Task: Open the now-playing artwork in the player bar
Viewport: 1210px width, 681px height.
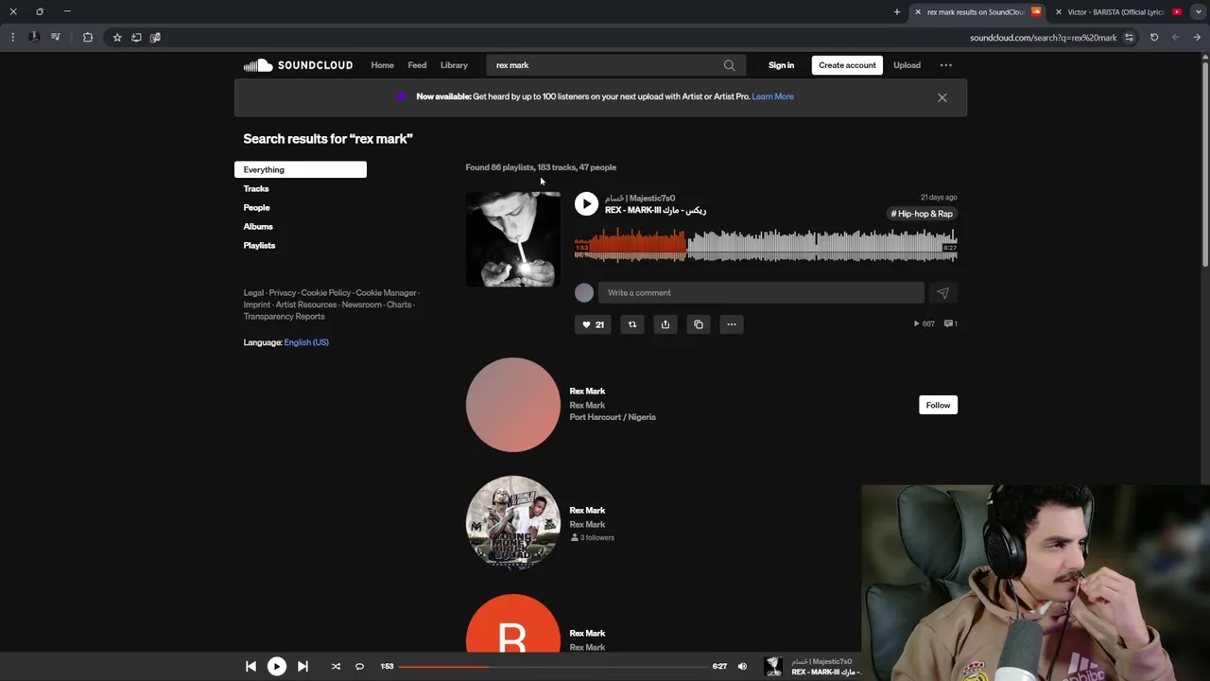Action: pyautogui.click(x=773, y=667)
